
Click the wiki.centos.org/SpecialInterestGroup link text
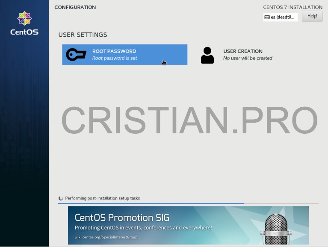pyautogui.click(x=106, y=237)
